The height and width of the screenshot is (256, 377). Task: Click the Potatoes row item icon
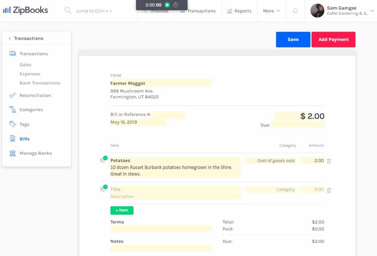(x=103, y=159)
